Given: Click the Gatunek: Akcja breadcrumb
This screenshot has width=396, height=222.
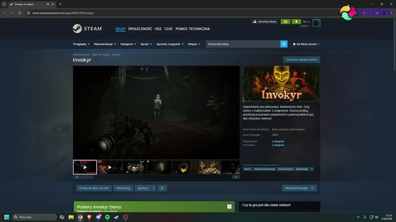Looking at the screenshot, I should pos(101,55).
